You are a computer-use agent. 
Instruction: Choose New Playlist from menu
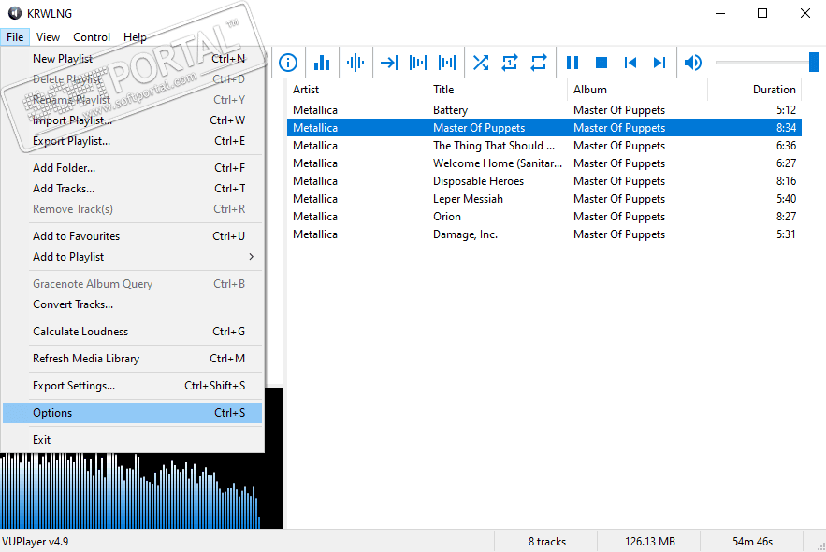pyautogui.click(x=132, y=59)
